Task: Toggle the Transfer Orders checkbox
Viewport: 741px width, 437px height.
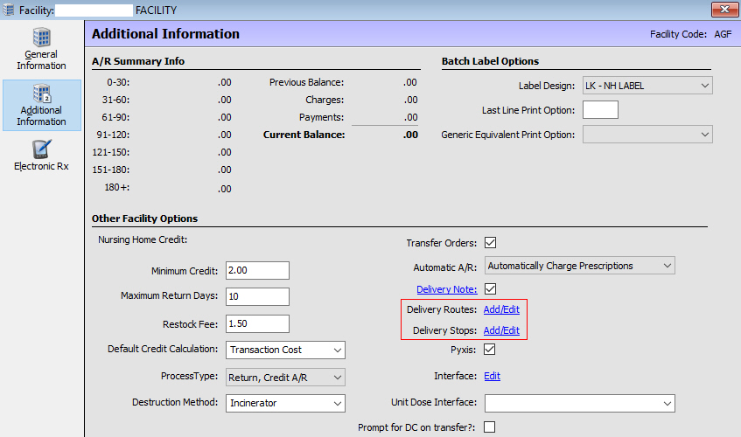Action: (490, 243)
